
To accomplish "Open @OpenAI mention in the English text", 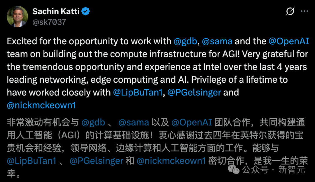I will (289, 41).
